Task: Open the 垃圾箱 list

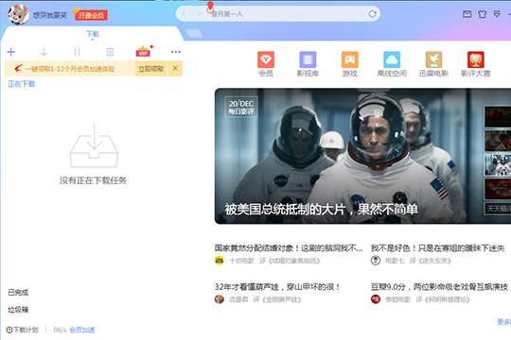Action: (x=18, y=310)
